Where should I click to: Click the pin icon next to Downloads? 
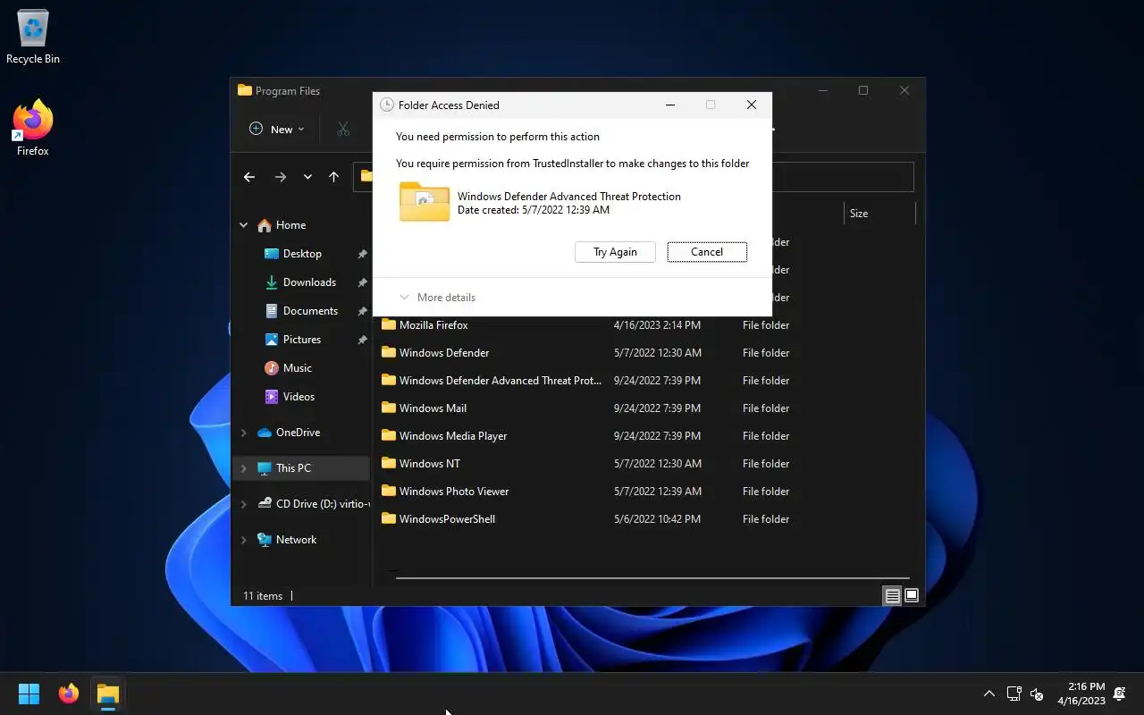[x=362, y=283]
